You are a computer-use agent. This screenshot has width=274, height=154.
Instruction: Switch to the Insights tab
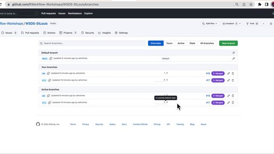click(x=104, y=33)
